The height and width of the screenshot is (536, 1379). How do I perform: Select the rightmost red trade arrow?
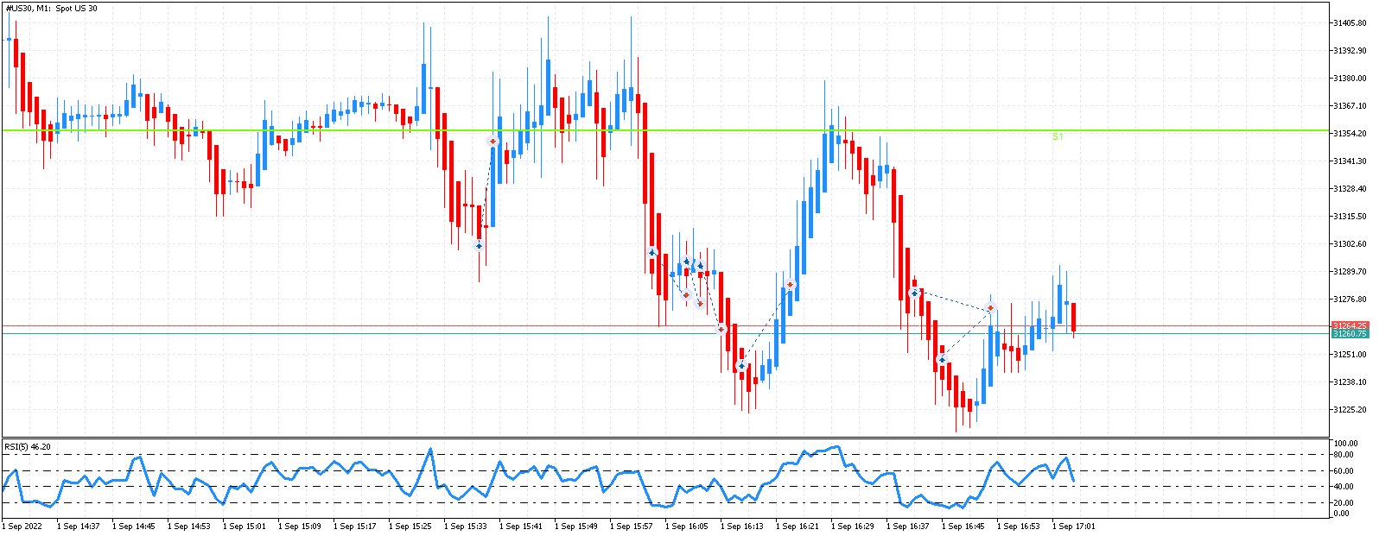[x=991, y=308]
